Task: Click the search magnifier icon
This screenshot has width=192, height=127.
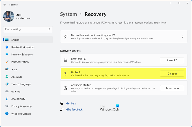Action: point(49,29)
